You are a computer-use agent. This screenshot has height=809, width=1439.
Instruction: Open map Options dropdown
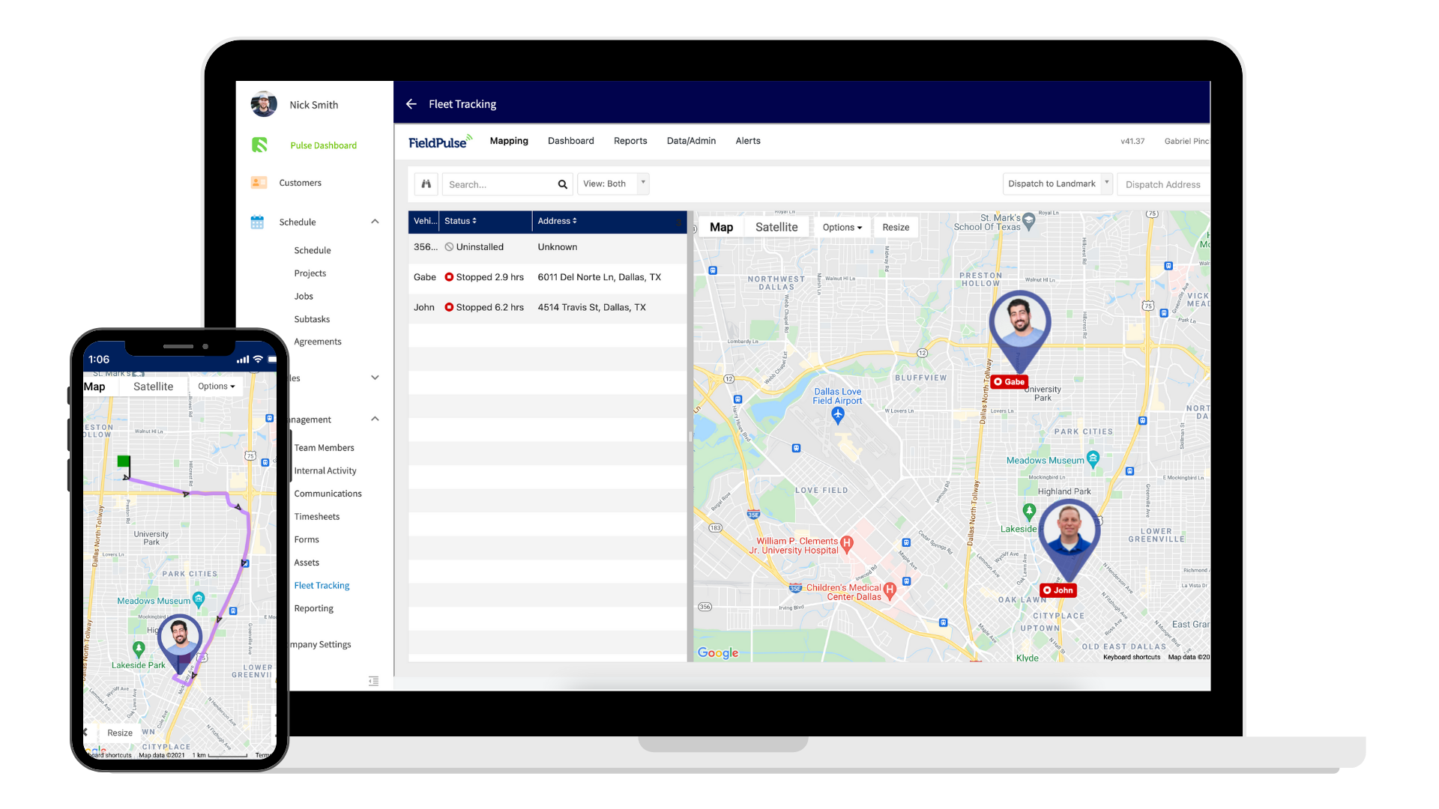point(842,228)
